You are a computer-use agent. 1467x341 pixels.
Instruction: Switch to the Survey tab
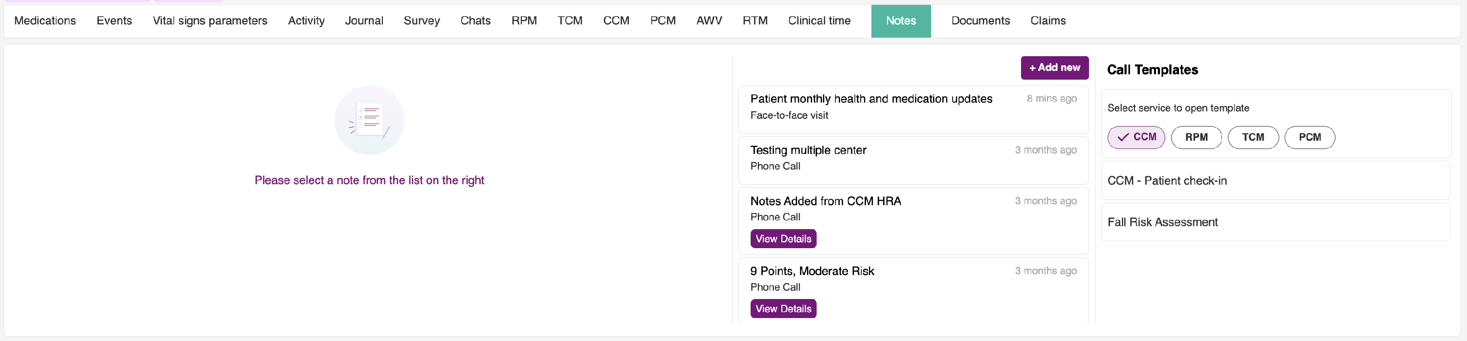422,21
